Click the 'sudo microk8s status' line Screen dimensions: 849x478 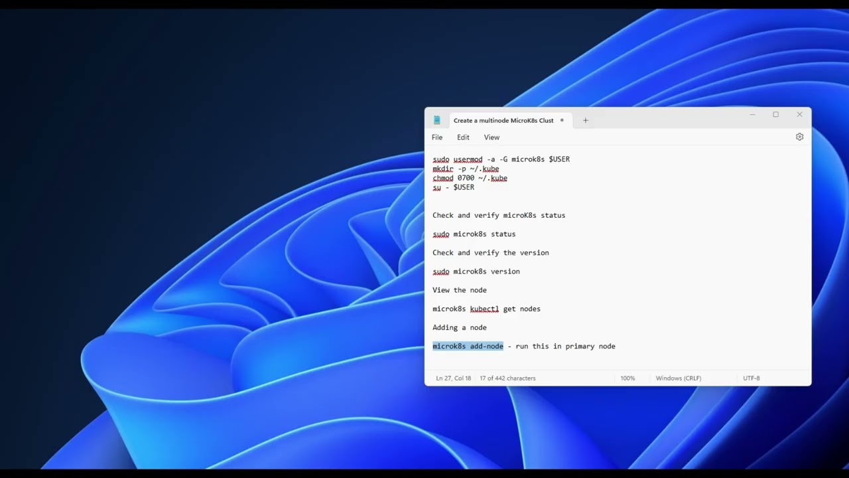[x=474, y=234]
